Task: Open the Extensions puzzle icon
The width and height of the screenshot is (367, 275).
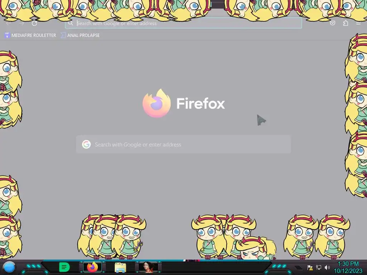Action: tap(345, 23)
